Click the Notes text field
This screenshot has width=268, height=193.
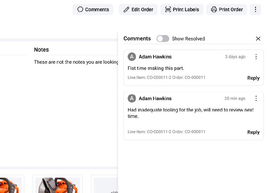76,62
